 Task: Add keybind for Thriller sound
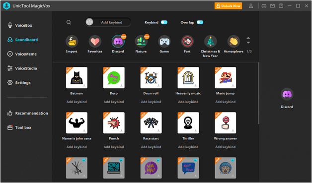coord(188,147)
